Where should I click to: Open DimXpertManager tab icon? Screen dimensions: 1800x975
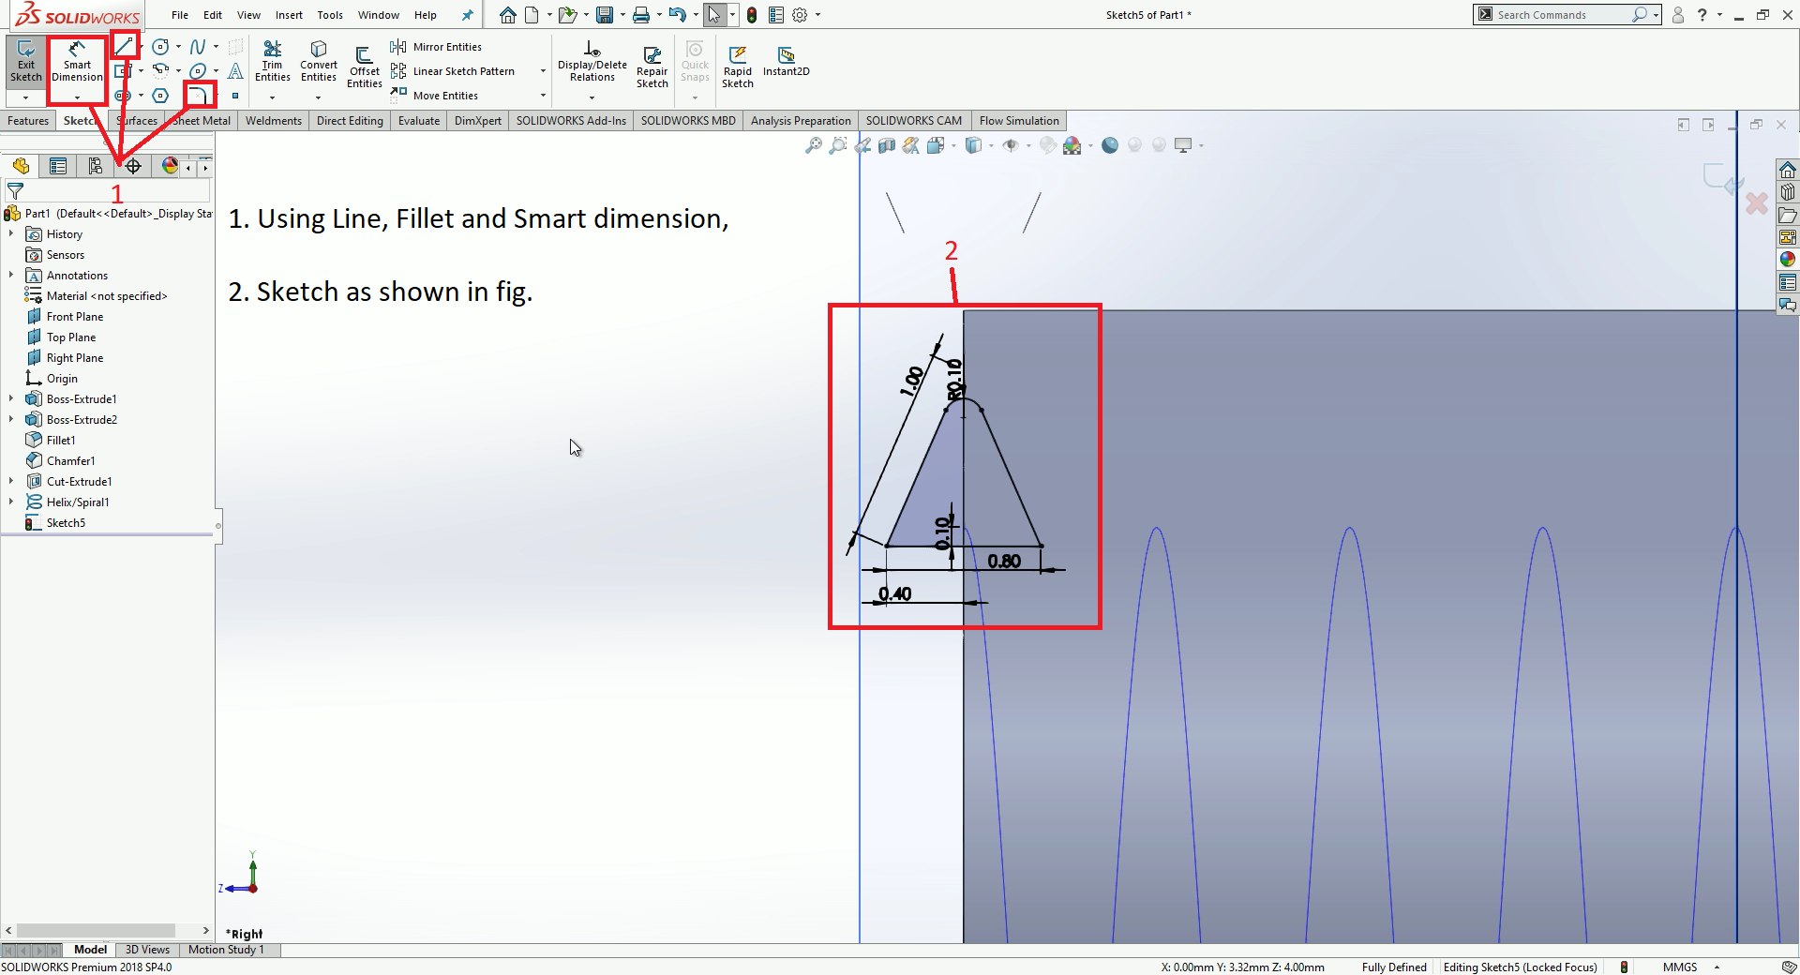(133, 166)
